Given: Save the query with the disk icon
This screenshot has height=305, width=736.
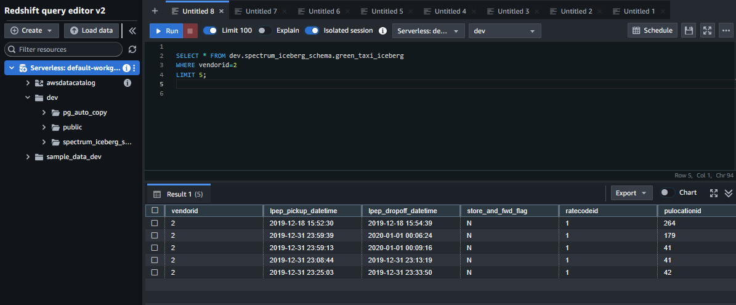Looking at the screenshot, I should click(x=689, y=31).
